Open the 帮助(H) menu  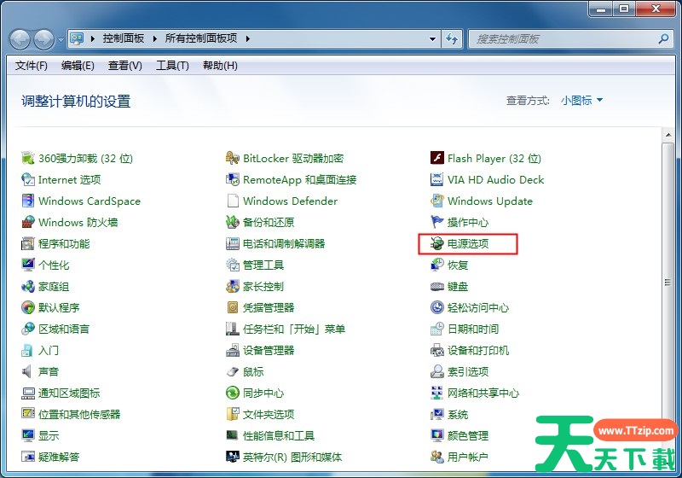click(x=220, y=66)
